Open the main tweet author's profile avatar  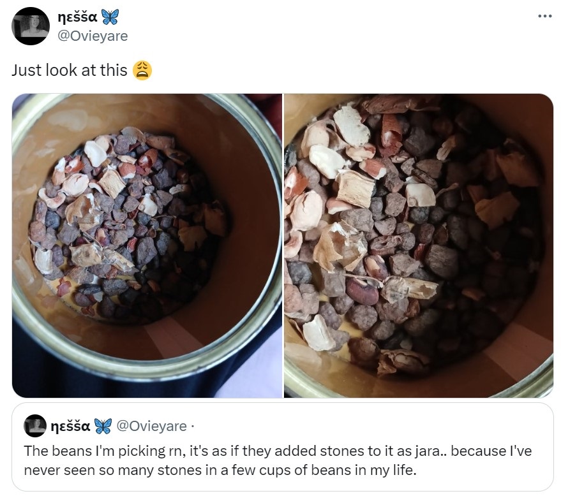pyautogui.click(x=31, y=26)
